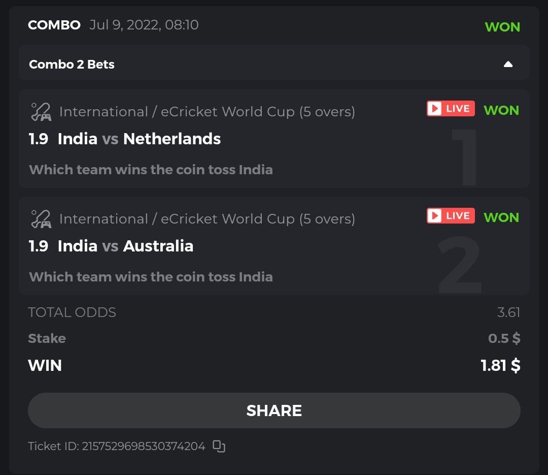
Task: Click LIVE badge on India vs Netherlands bet
Action: coord(451,109)
